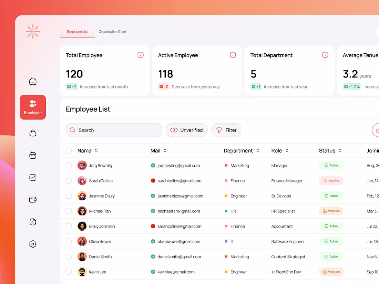Click Vacation status badge for Michael Tan
379x284 pixels.
(331, 211)
